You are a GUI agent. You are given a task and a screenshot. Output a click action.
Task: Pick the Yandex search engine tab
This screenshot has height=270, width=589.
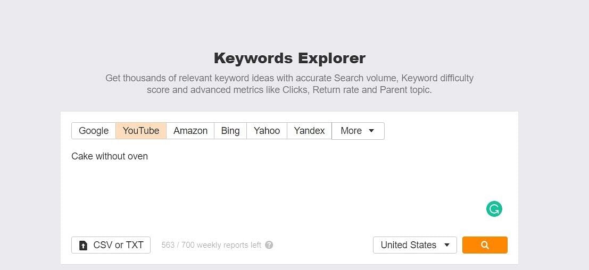tap(309, 131)
